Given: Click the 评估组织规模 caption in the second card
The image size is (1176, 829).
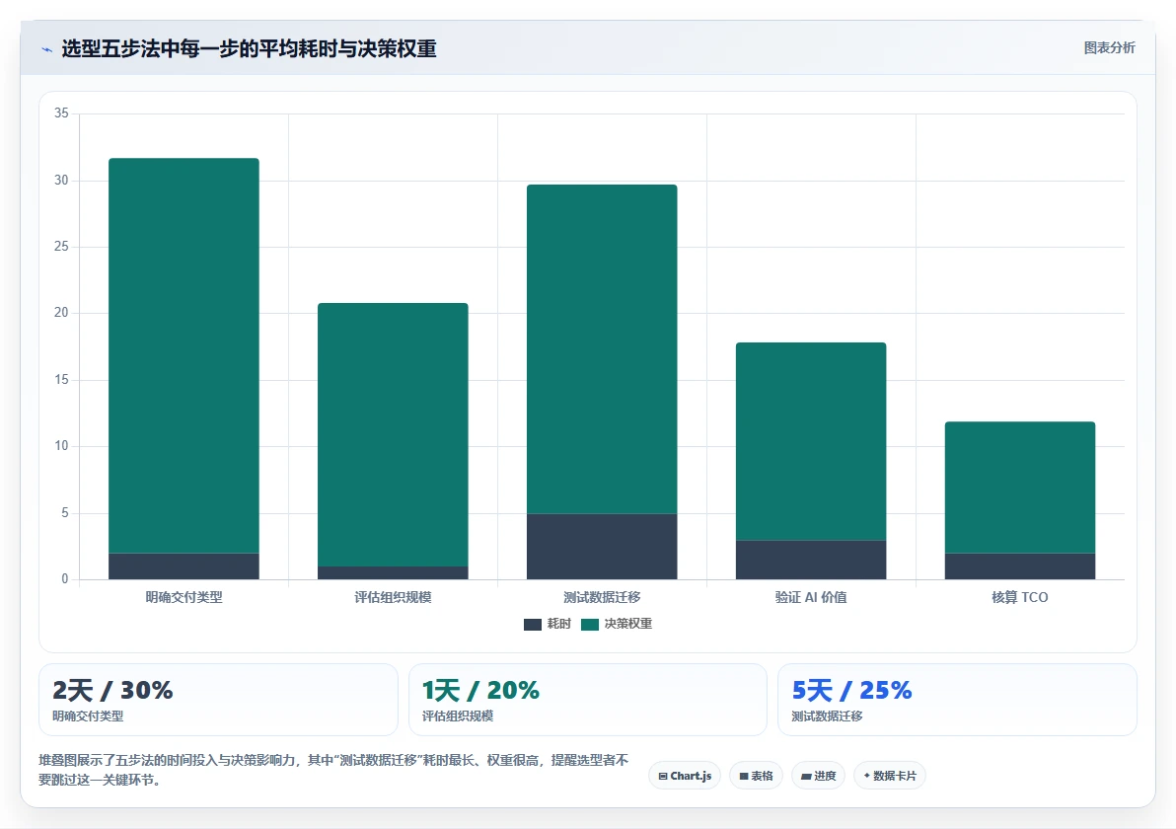Looking at the screenshot, I should [x=458, y=716].
